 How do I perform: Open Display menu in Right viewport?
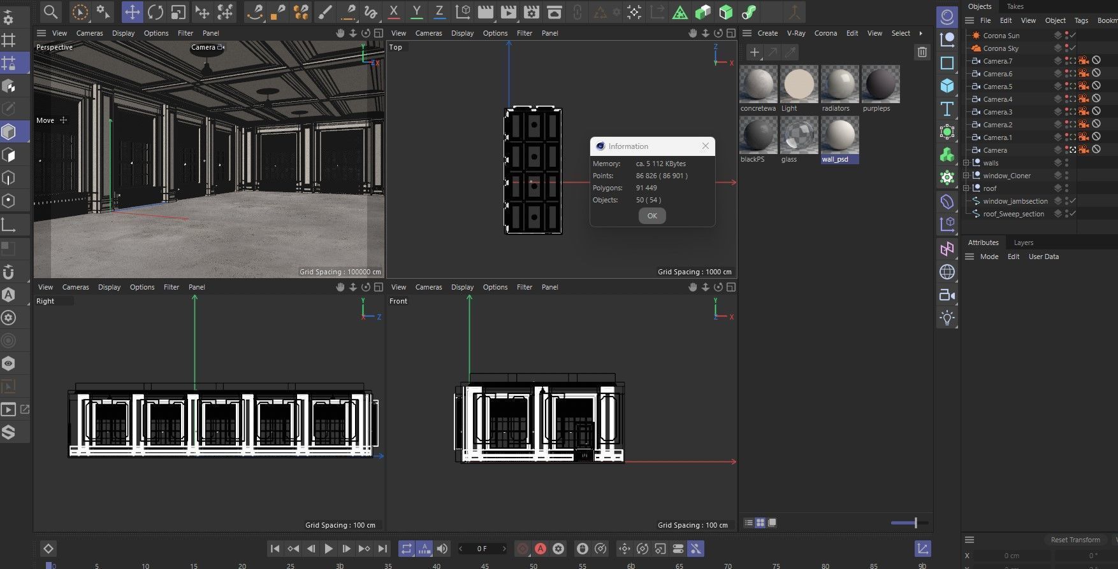click(x=110, y=287)
